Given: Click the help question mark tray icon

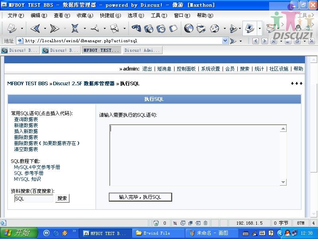Looking at the screenshot, I should tap(271, 233).
